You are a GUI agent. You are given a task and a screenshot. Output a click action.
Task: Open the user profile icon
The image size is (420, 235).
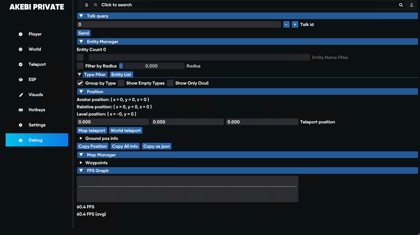click(x=412, y=5)
